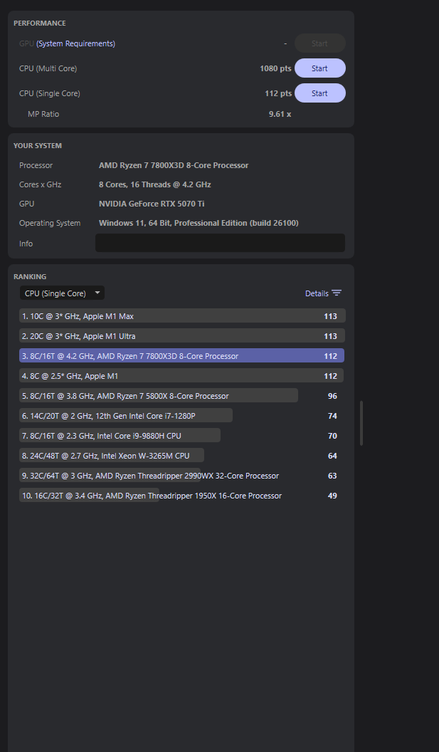Click the disabled GPU Start button
This screenshot has height=752, width=439.
pos(319,43)
